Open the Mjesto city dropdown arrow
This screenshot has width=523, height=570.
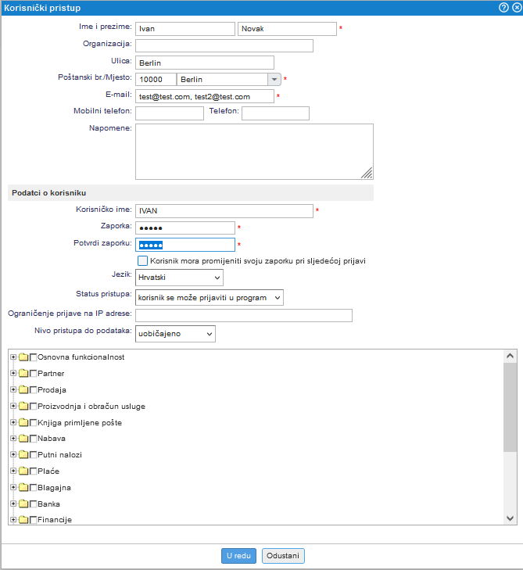(274, 79)
